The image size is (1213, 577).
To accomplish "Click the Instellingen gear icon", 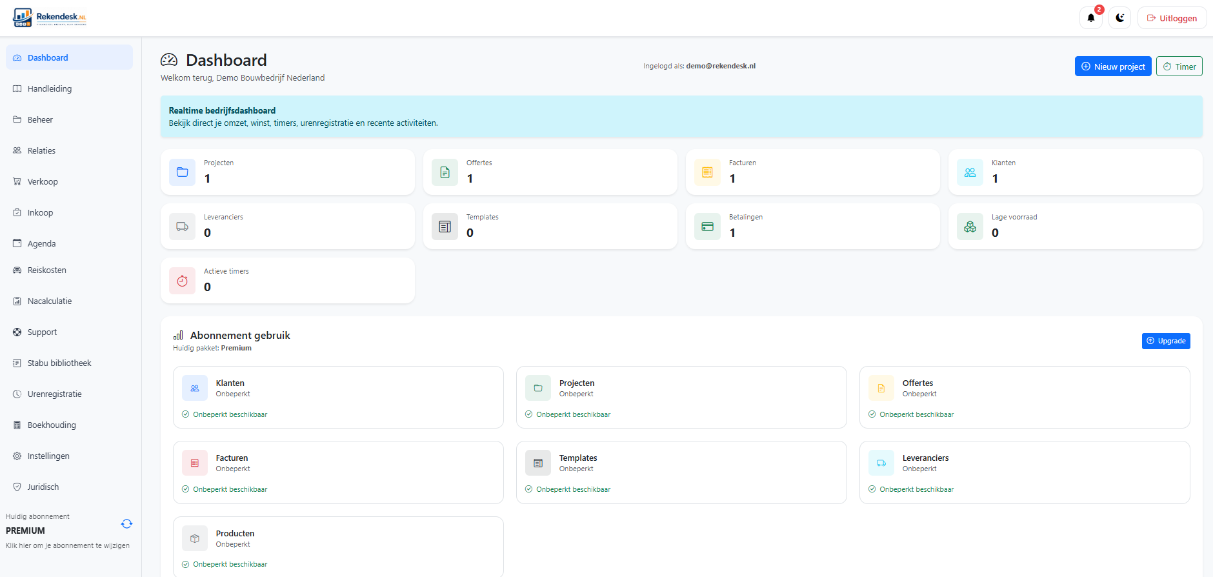I will pyautogui.click(x=17, y=456).
